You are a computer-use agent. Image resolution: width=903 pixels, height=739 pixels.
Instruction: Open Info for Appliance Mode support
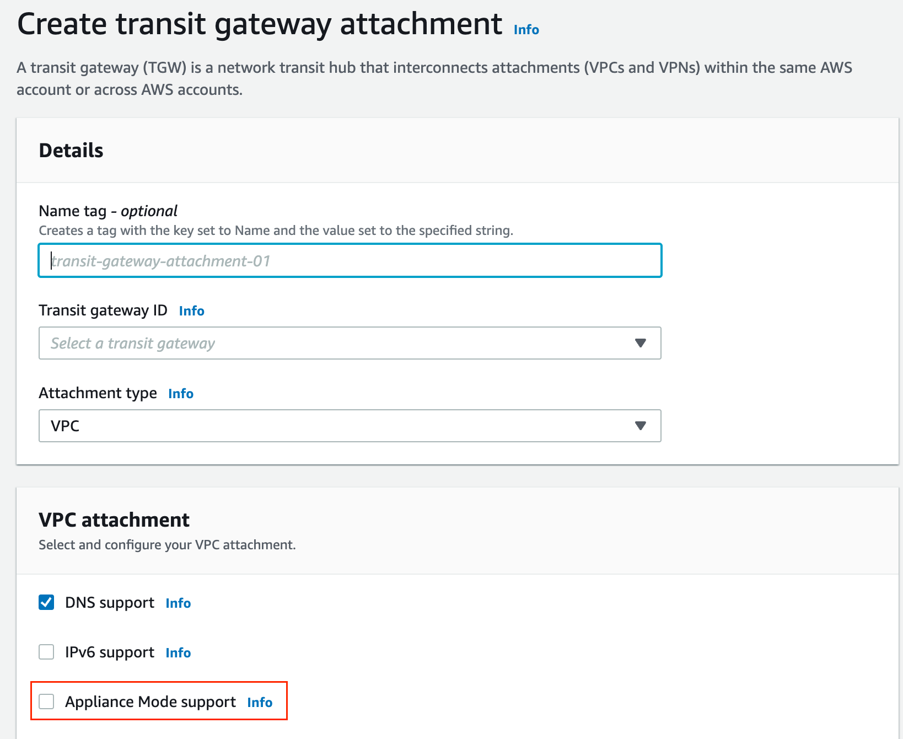click(x=259, y=702)
